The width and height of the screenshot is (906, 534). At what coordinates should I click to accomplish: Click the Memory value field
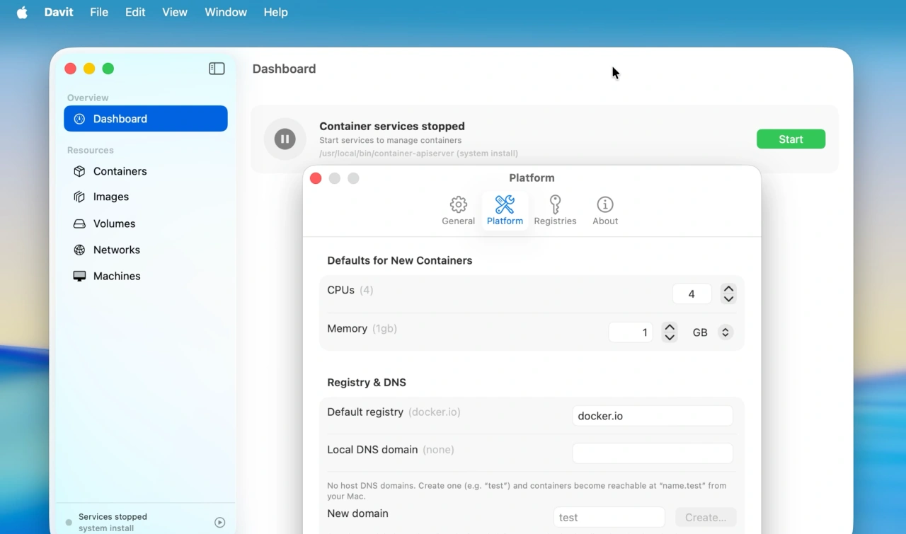tap(631, 332)
